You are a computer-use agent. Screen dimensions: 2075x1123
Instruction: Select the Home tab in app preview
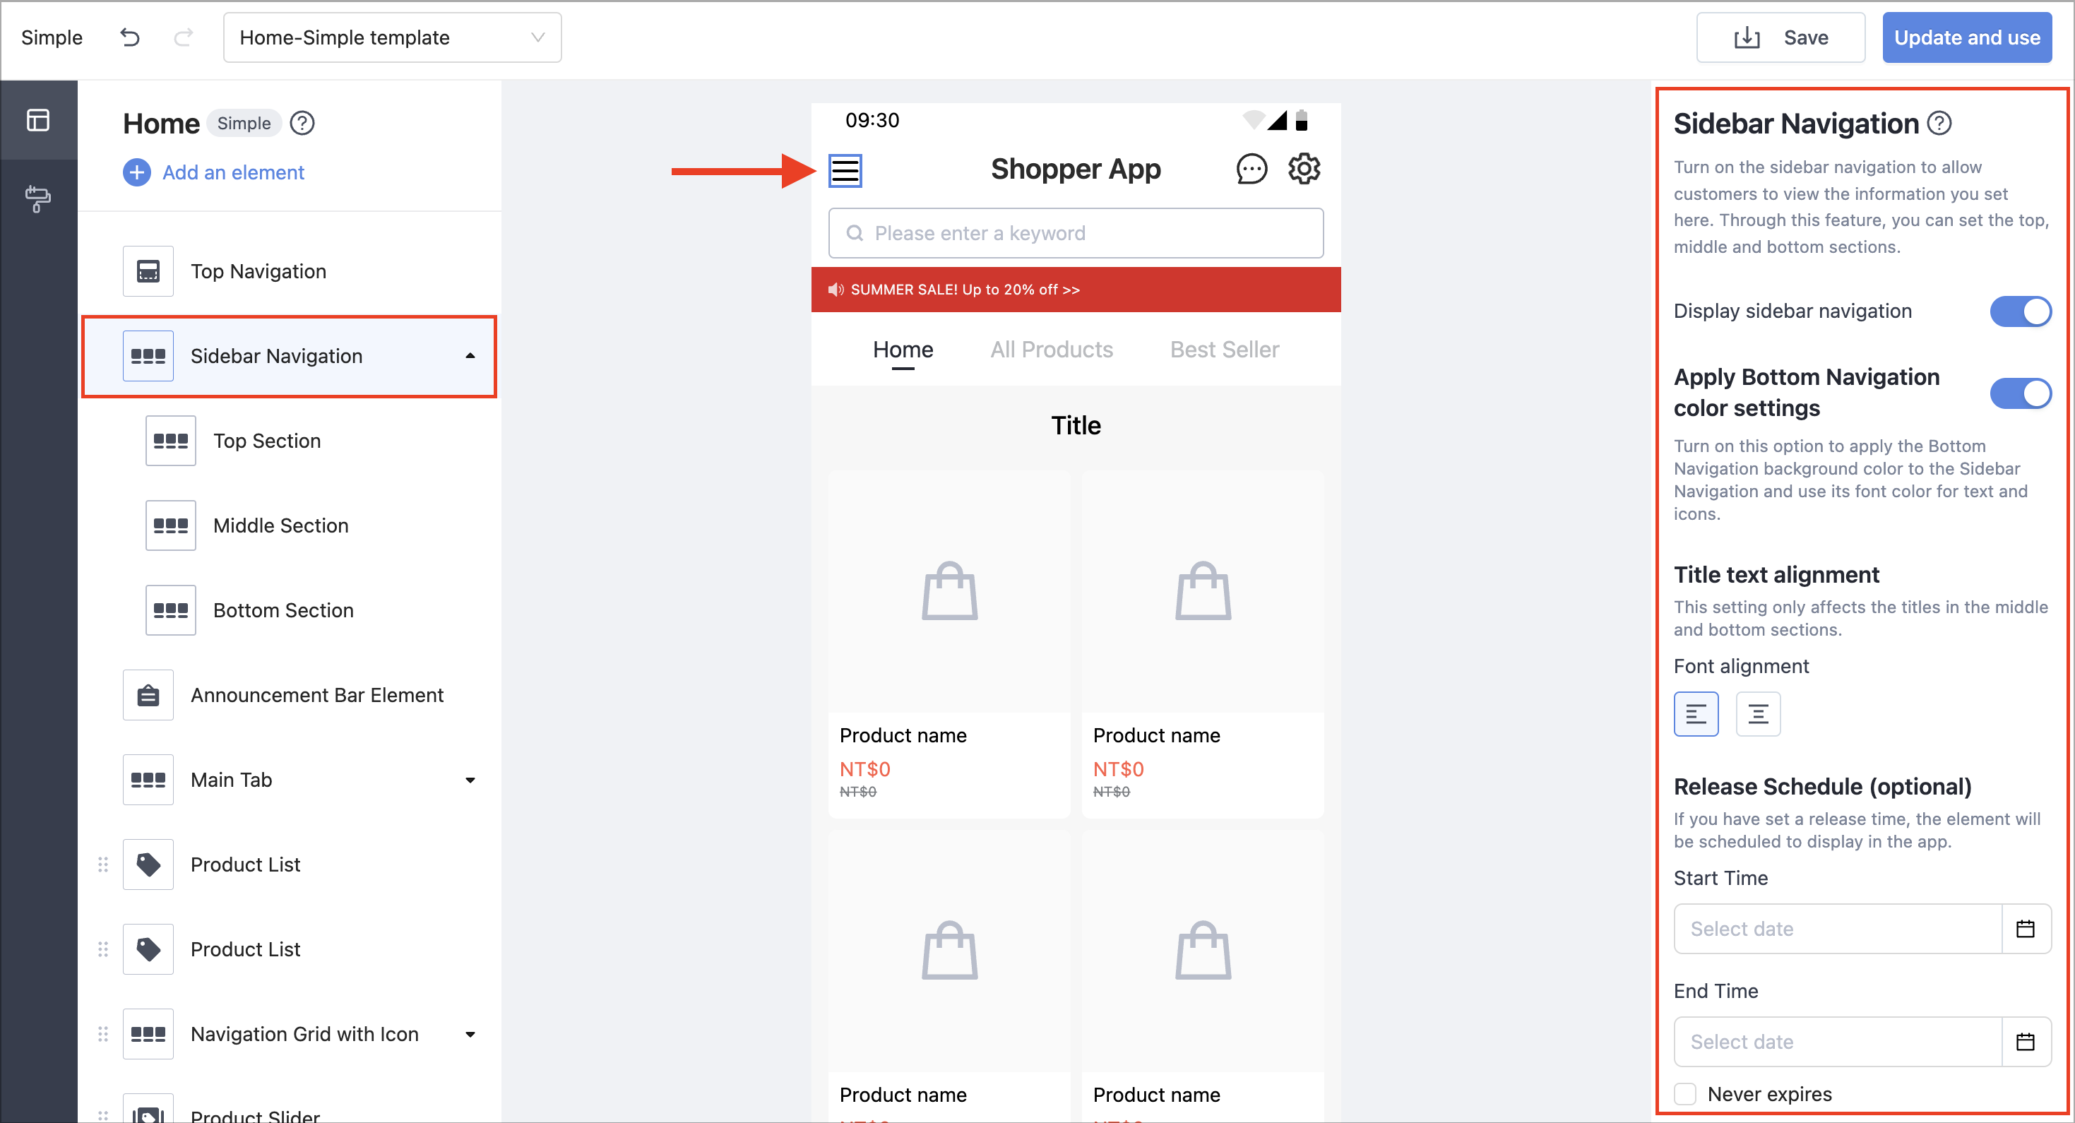click(903, 350)
